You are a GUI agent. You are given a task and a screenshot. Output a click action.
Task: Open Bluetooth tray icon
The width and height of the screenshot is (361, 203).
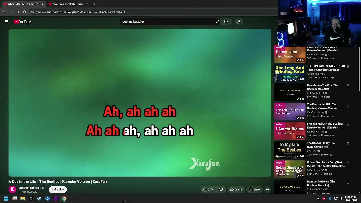[330, 198]
